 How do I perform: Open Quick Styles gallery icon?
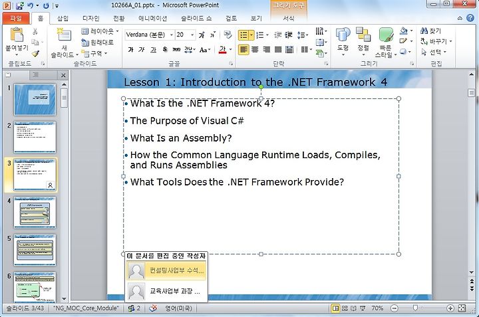tap(386, 35)
